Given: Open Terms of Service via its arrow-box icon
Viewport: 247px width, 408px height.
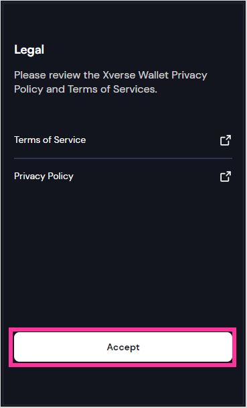Looking at the screenshot, I should click(x=225, y=140).
